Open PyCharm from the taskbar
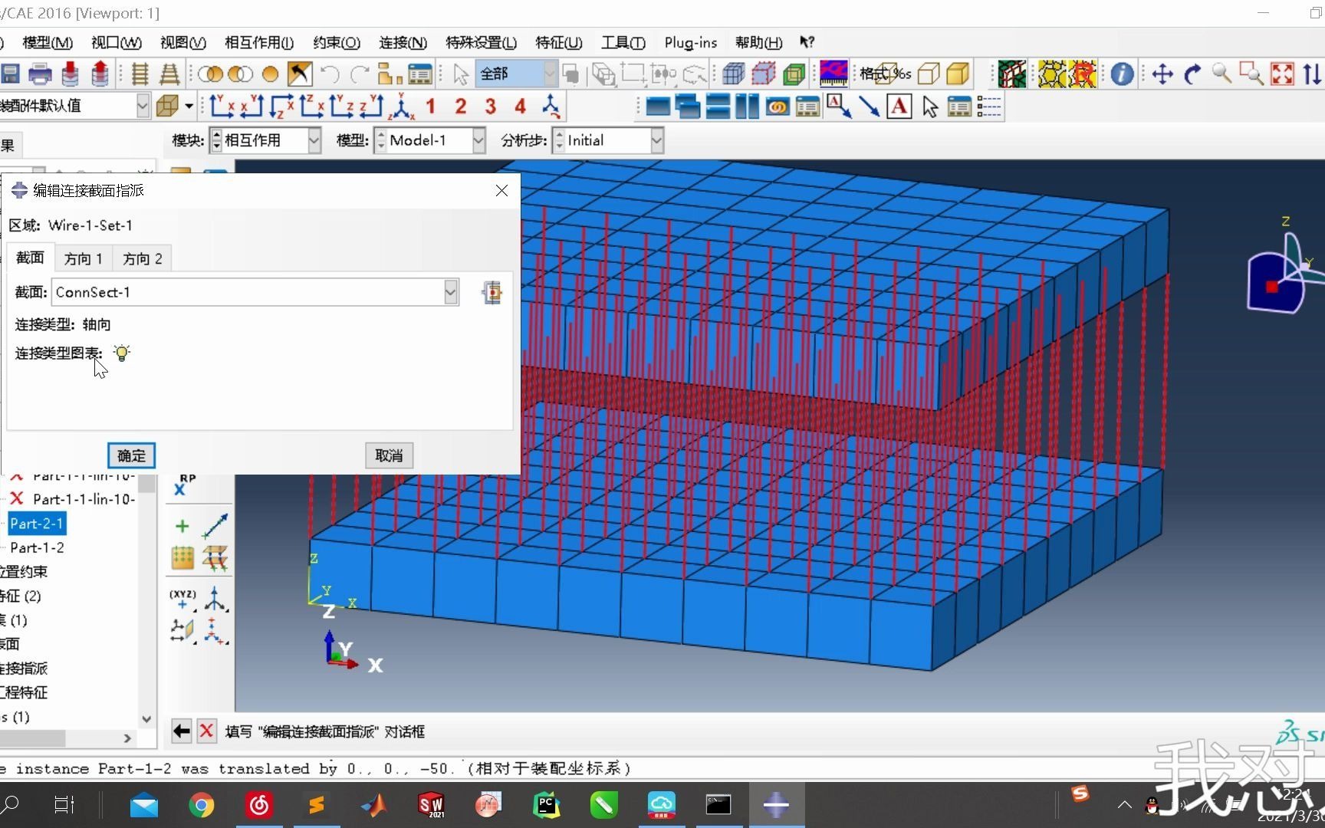 click(x=546, y=805)
